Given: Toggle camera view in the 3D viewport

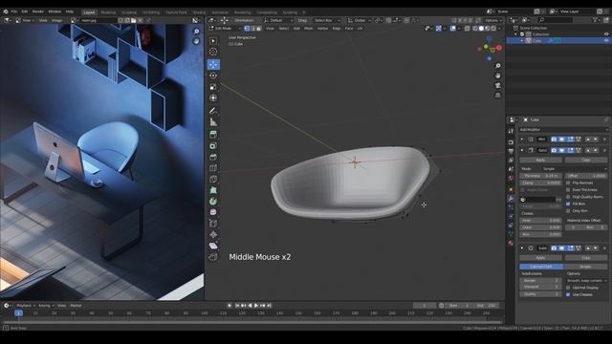Looking at the screenshot, I should tap(497, 85).
